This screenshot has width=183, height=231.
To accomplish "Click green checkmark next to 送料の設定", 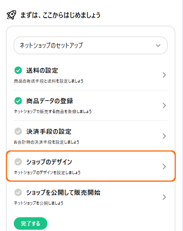I will (x=18, y=70).
